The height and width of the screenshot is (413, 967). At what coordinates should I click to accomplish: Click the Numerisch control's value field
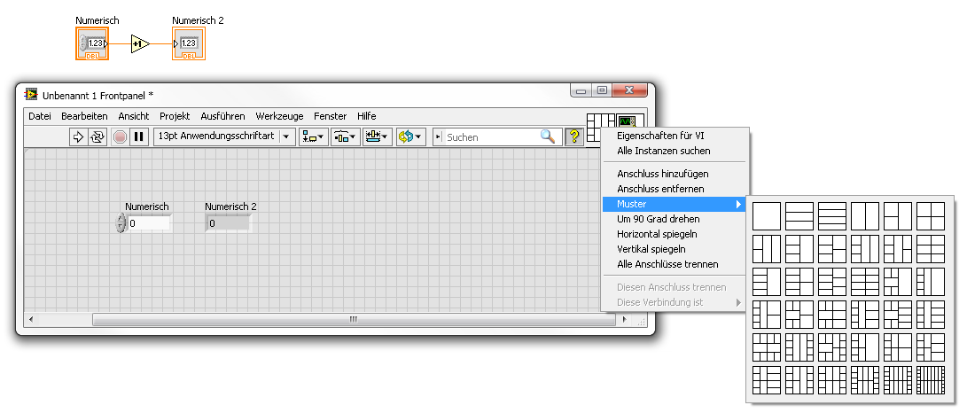149,223
